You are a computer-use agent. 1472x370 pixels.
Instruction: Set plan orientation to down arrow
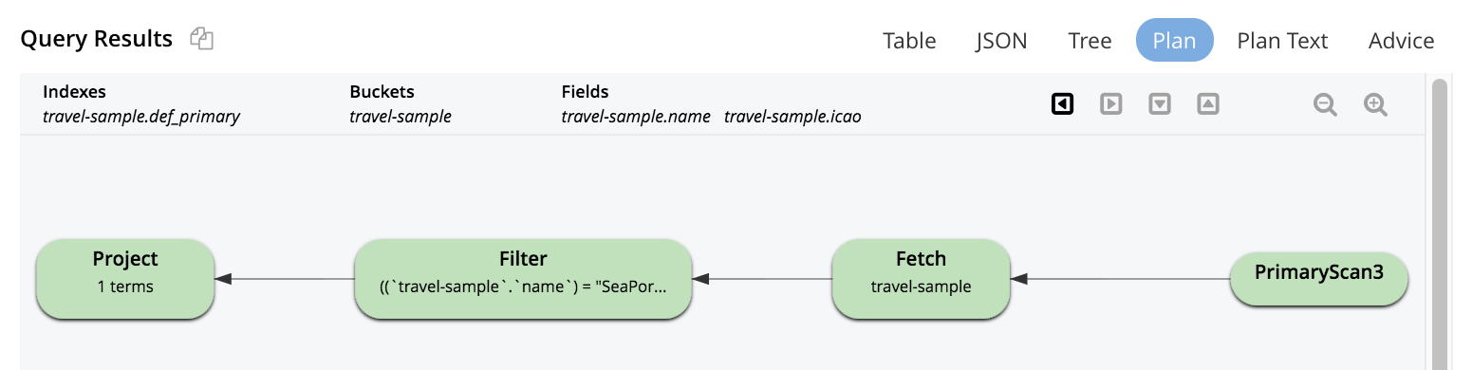click(1160, 103)
